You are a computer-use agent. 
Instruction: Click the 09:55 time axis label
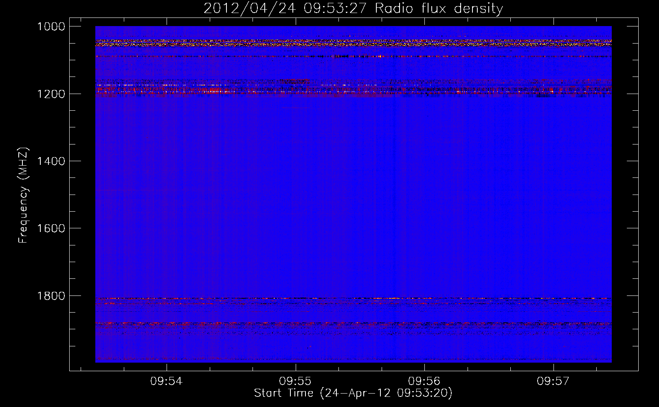(295, 381)
